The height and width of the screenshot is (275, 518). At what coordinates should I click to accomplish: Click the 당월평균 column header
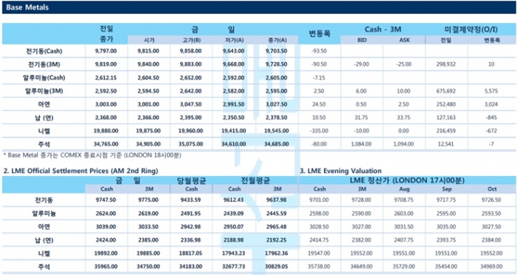tap(192, 180)
